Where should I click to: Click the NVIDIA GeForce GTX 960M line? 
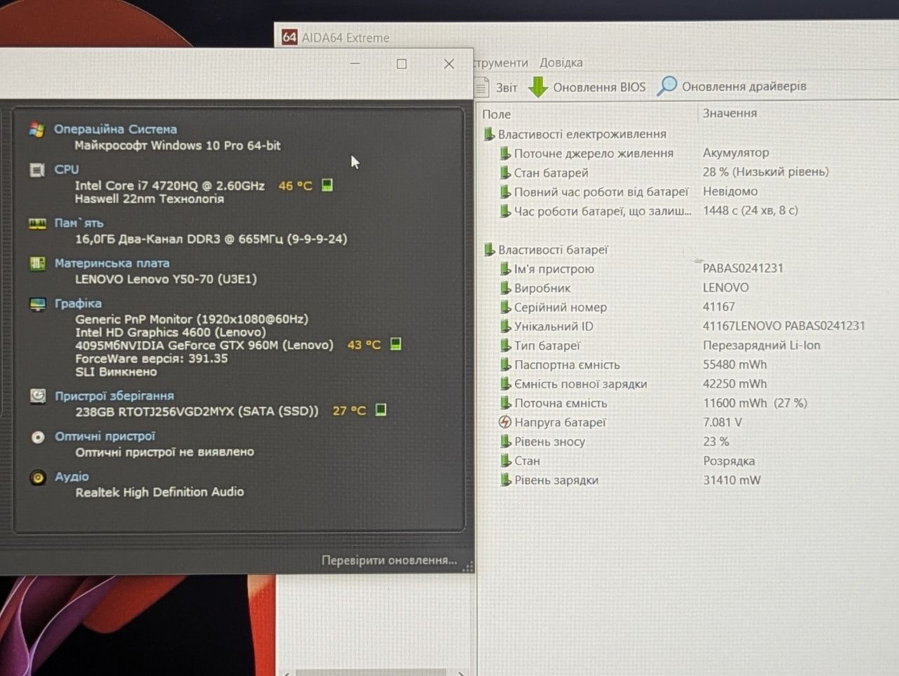(x=204, y=345)
